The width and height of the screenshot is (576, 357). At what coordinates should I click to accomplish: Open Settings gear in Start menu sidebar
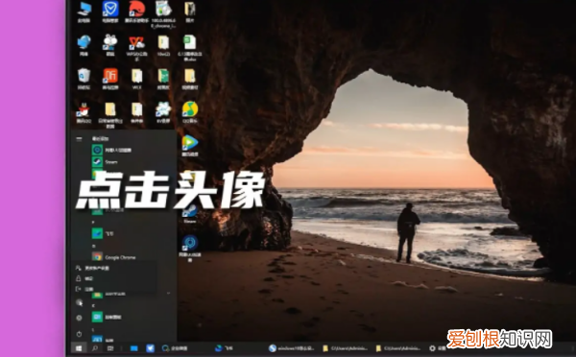click(79, 318)
